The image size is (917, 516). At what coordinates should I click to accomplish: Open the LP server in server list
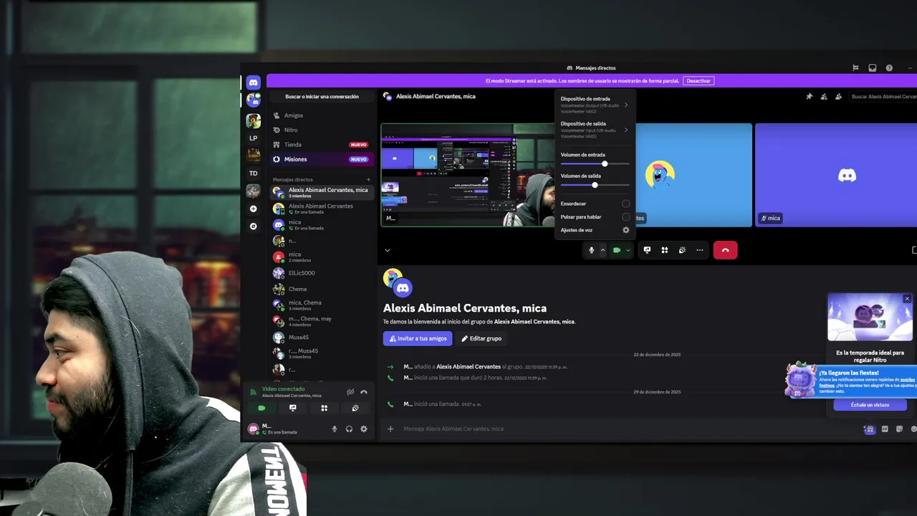[x=253, y=138]
